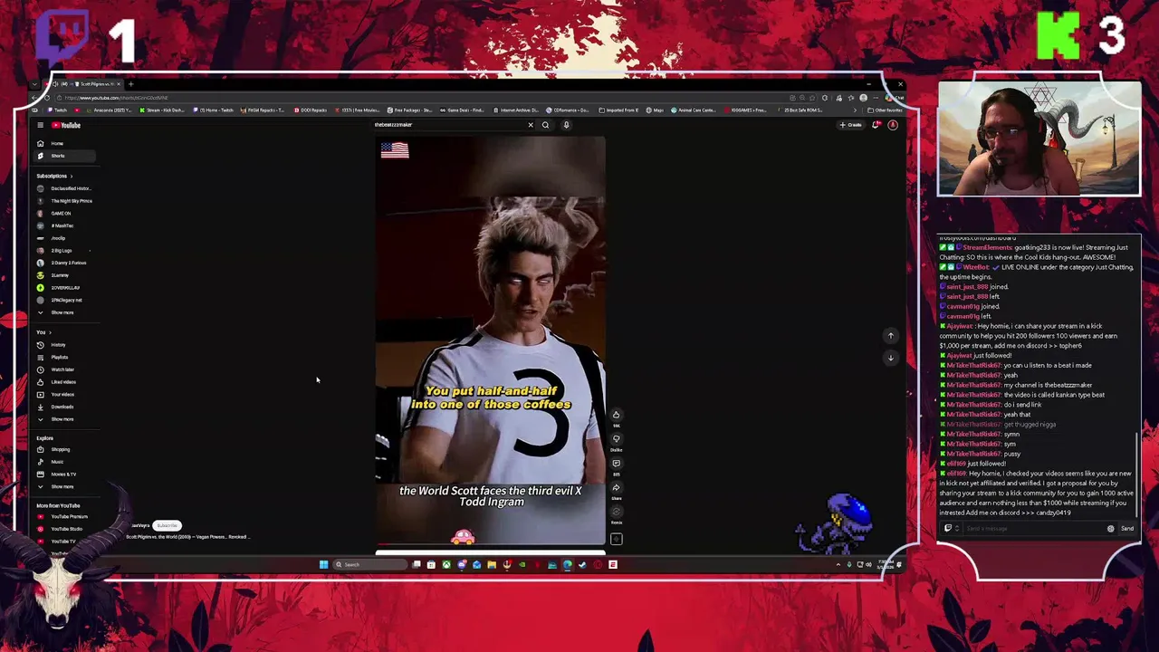Image resolution: width=1159 pixels, height=652 pixels.
Task: Open Your videos in sidebar
Action: click(62, 394)
